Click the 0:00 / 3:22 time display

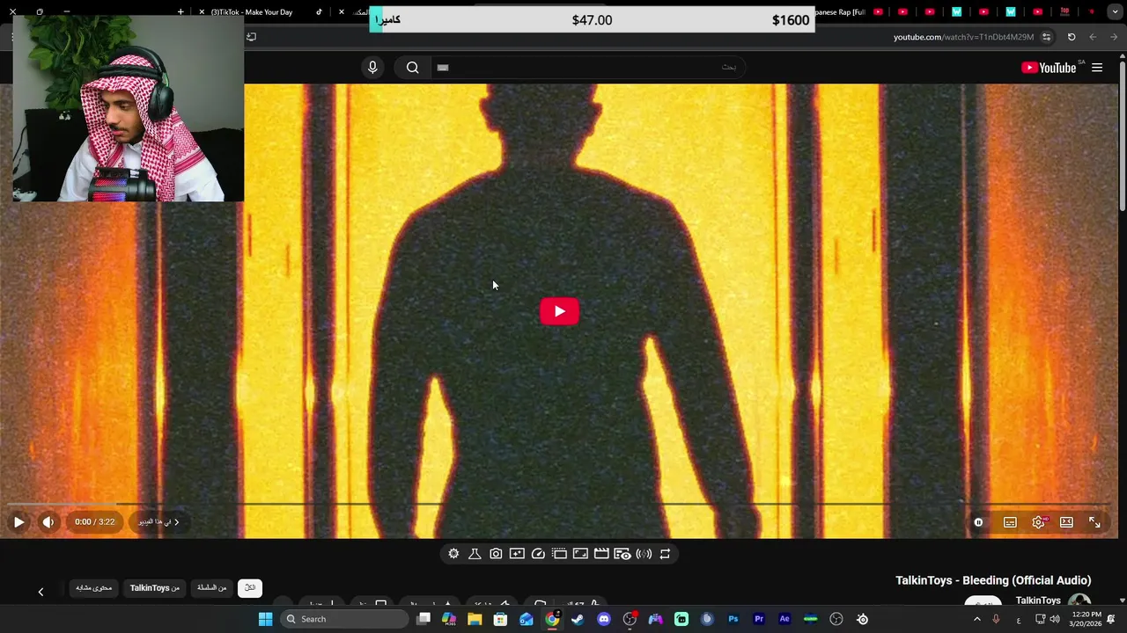[95, 522]
